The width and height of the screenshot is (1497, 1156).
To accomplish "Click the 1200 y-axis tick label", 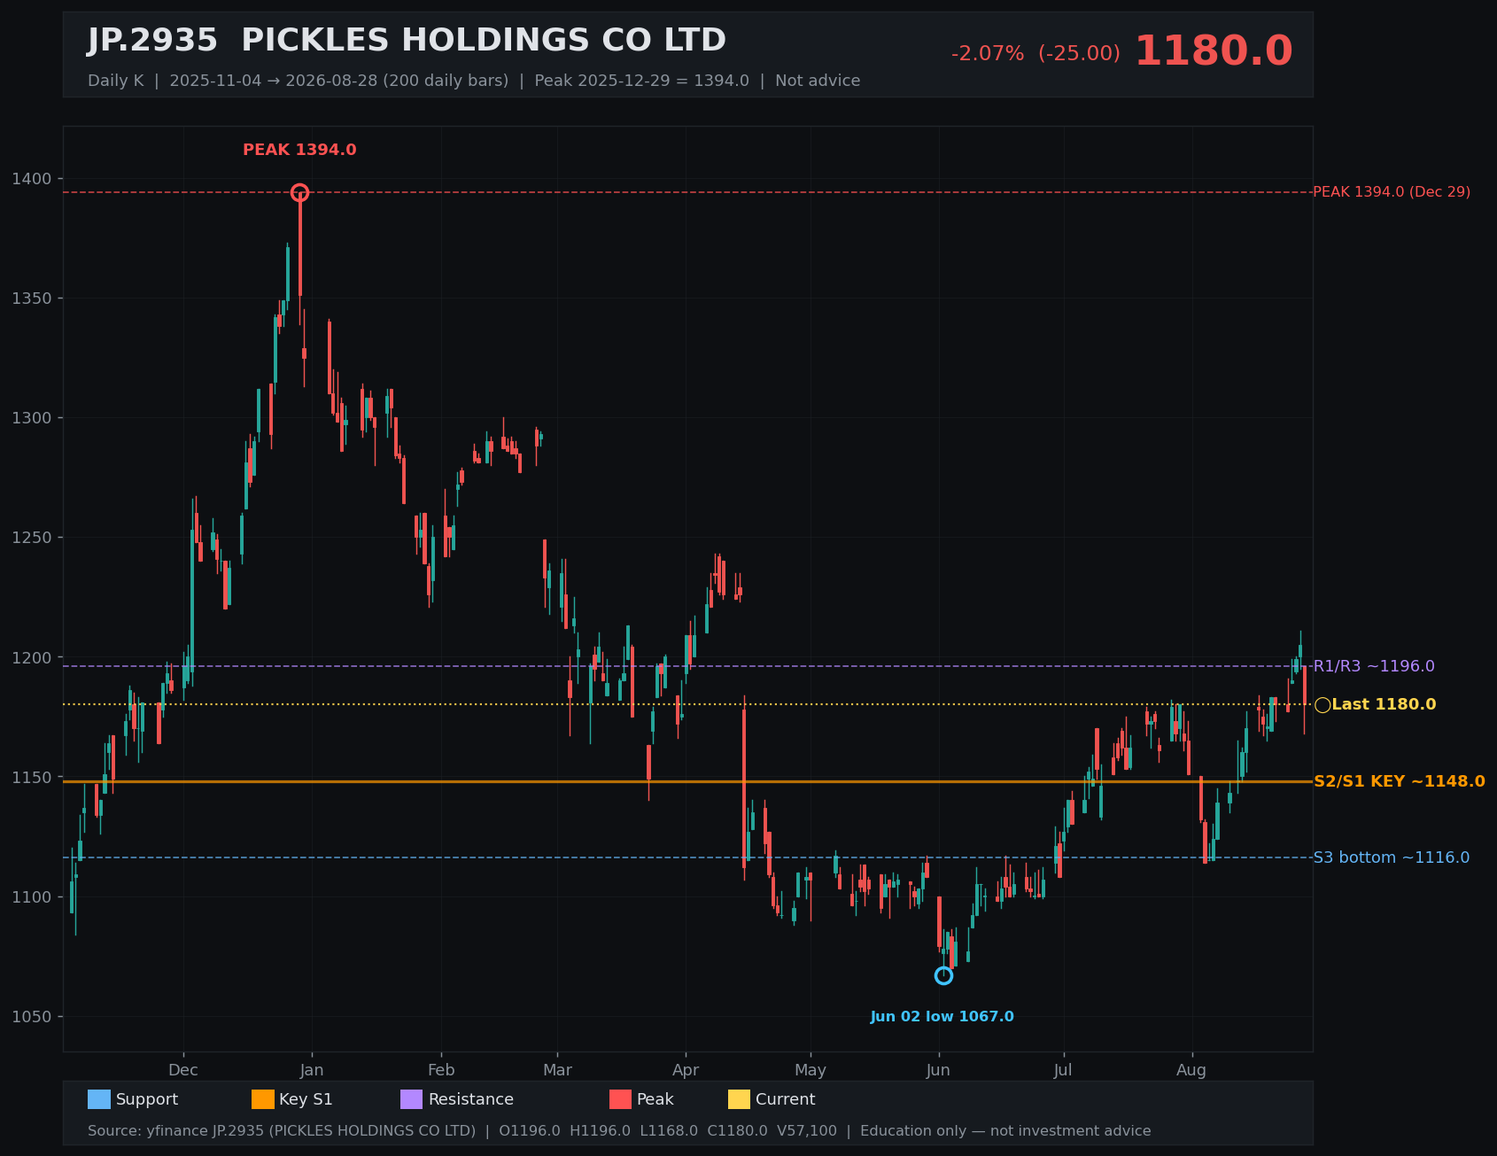I will click(x=32, y=657).
